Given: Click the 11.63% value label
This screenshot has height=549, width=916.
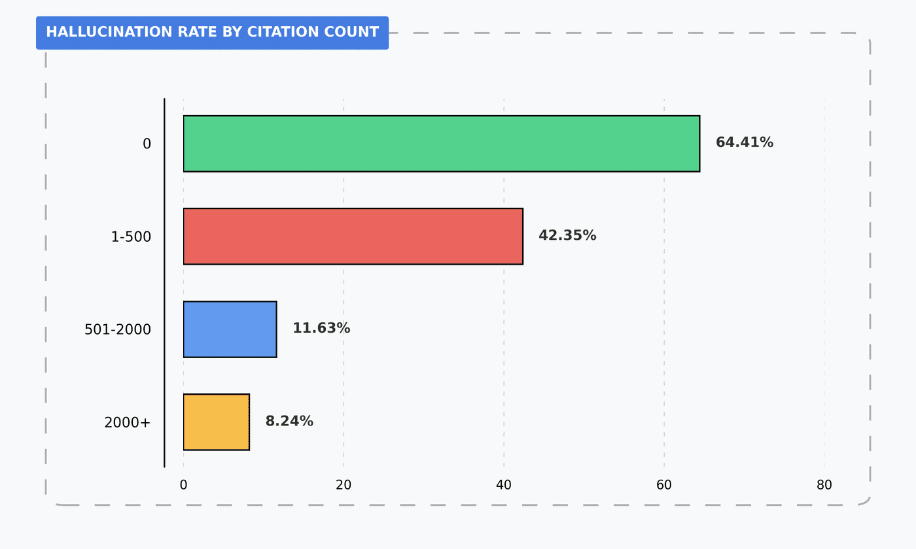Looking at the screenshot, I should click(321, 328).
